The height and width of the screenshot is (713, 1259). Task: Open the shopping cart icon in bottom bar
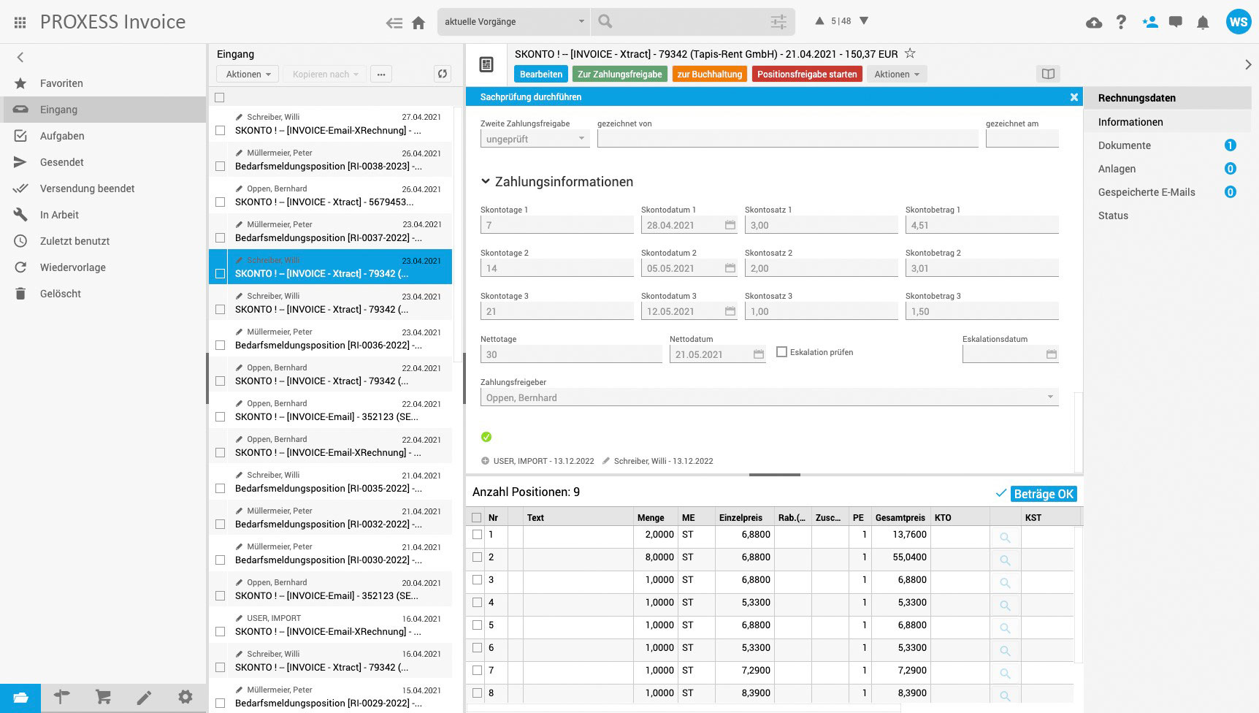coord(103,698)
